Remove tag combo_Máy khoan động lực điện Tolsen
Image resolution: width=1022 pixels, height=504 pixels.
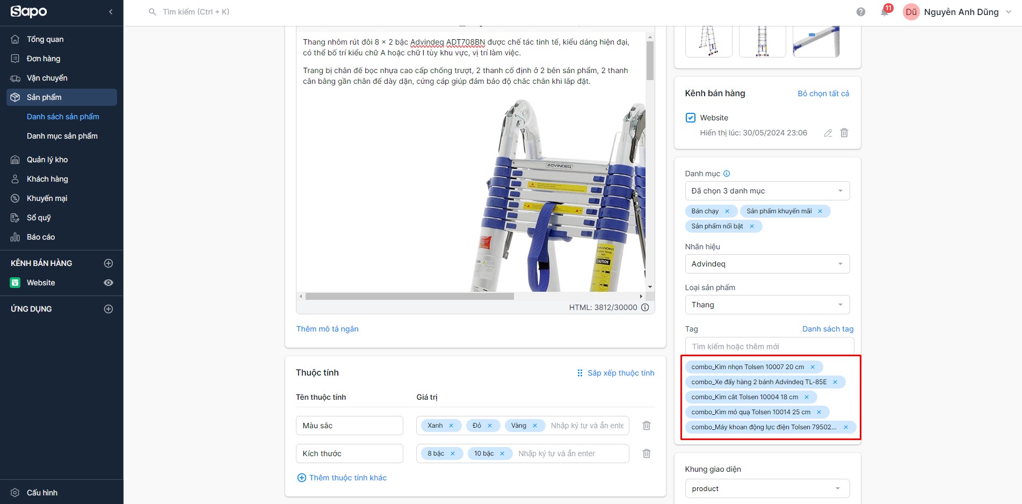(x=846, y=427)
